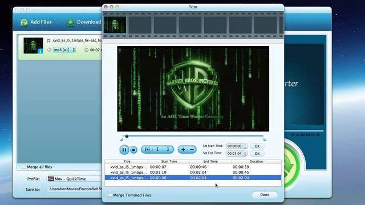Click duration value 00:00:39
The width and height of the screenshot is (365, 205).
coord(241,167)
